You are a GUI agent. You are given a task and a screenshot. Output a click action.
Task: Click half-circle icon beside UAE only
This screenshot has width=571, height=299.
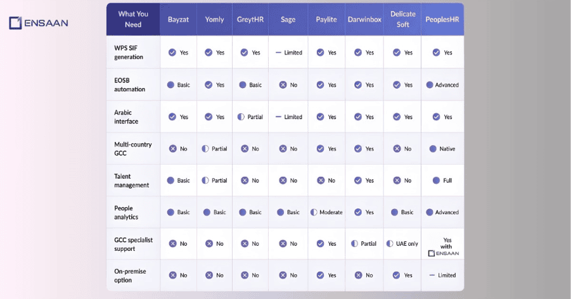pos(390,244)
